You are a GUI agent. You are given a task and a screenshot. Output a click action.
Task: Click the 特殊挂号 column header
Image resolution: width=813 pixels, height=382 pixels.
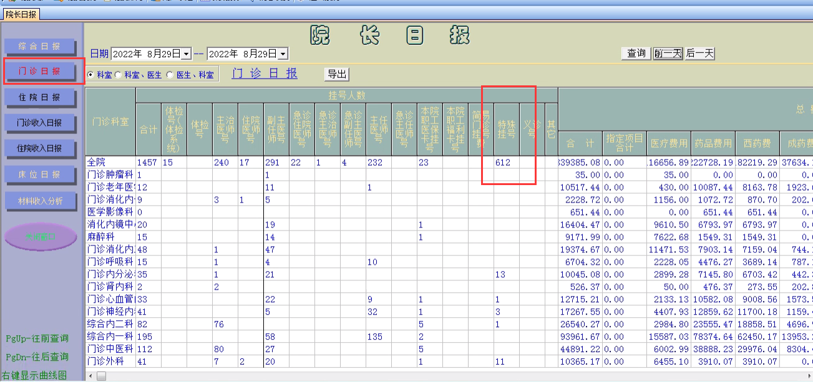(506, 129)
